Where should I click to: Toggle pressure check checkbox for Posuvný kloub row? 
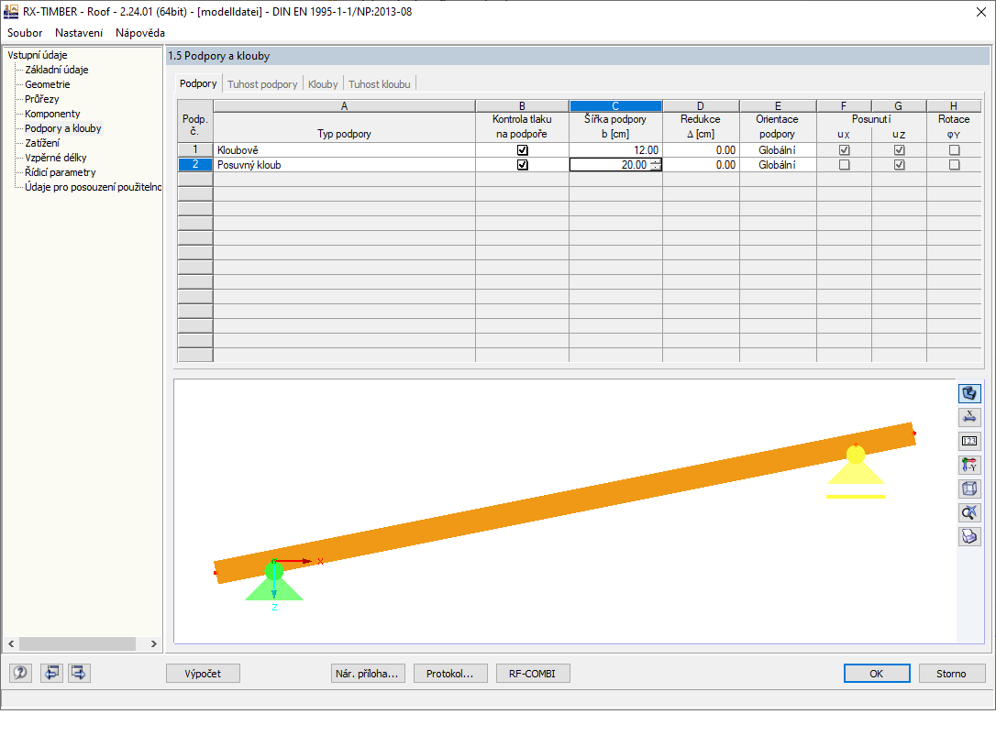[522, 165]
